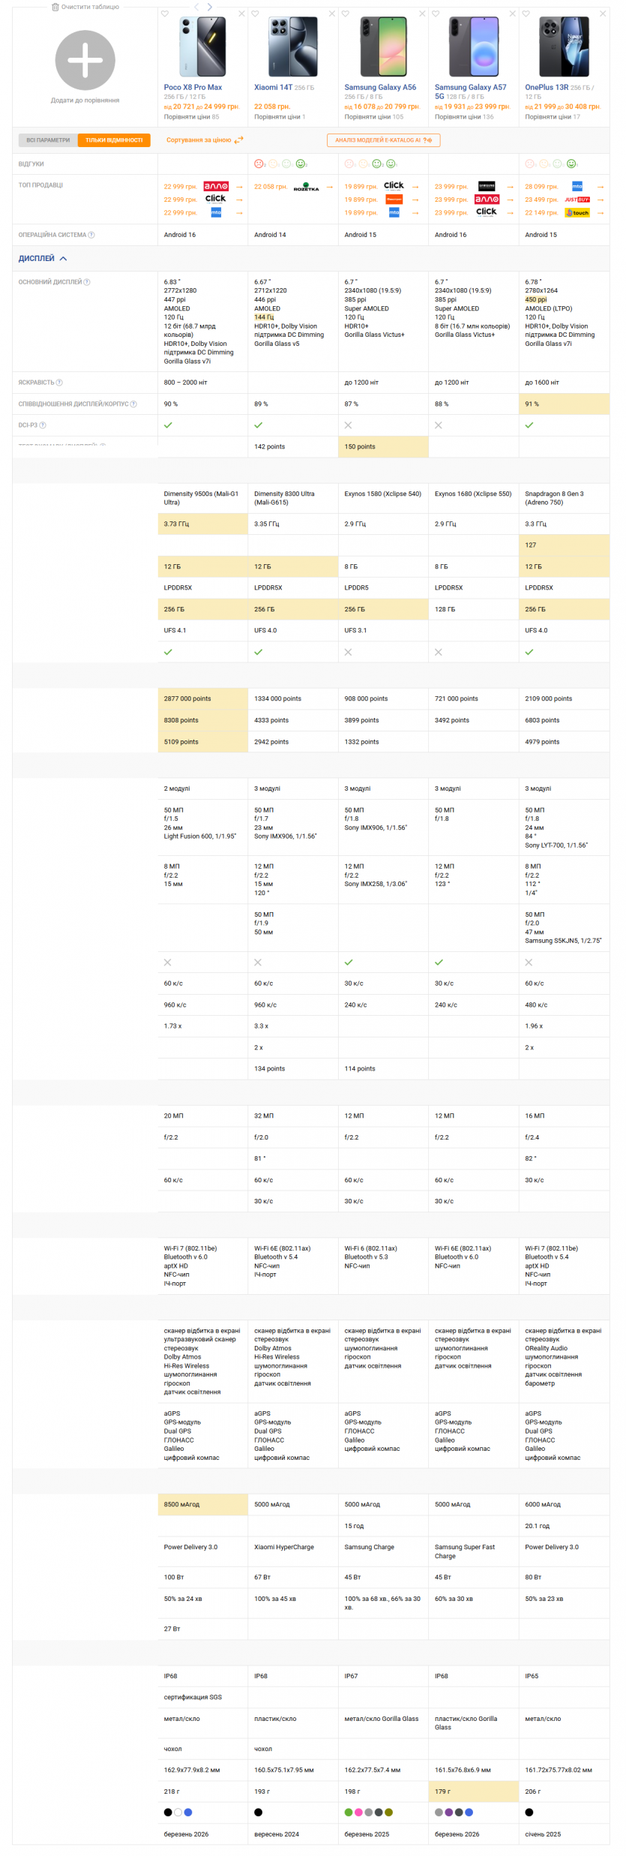Open help for Основний дисплей row
This screenshot has height=1856, width=626.
[x=87, y=282]
